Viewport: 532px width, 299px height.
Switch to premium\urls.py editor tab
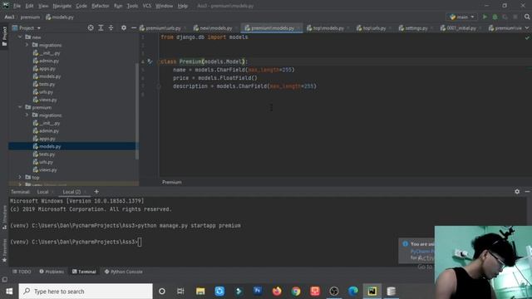[163, 28]
